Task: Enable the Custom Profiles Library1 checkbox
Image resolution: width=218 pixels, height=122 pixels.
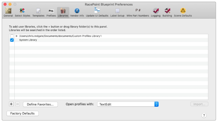Action: tap(12, 36)
